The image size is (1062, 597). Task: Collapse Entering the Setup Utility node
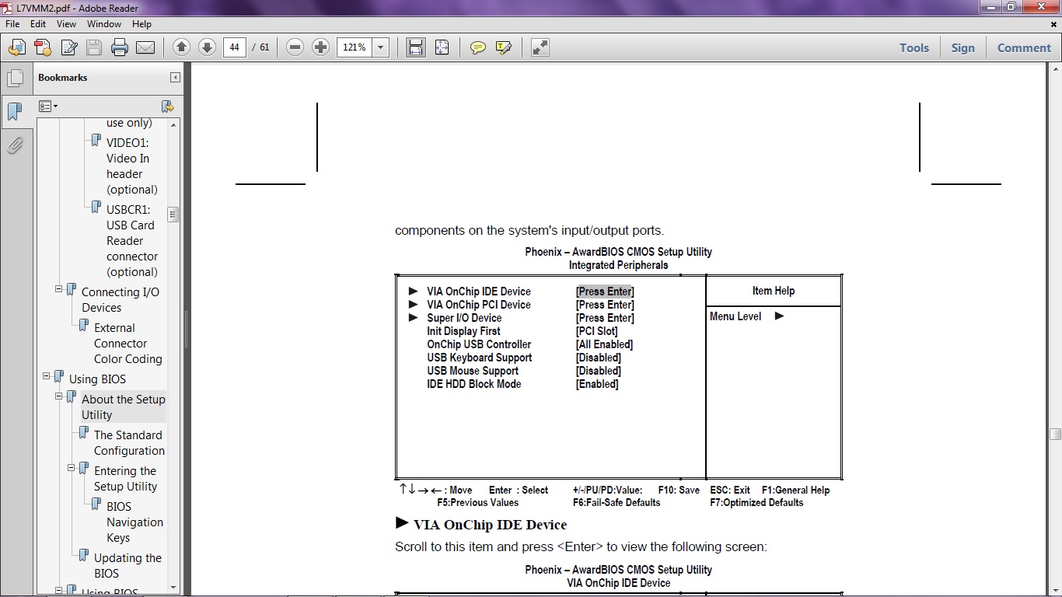click(x=71, y=468)
